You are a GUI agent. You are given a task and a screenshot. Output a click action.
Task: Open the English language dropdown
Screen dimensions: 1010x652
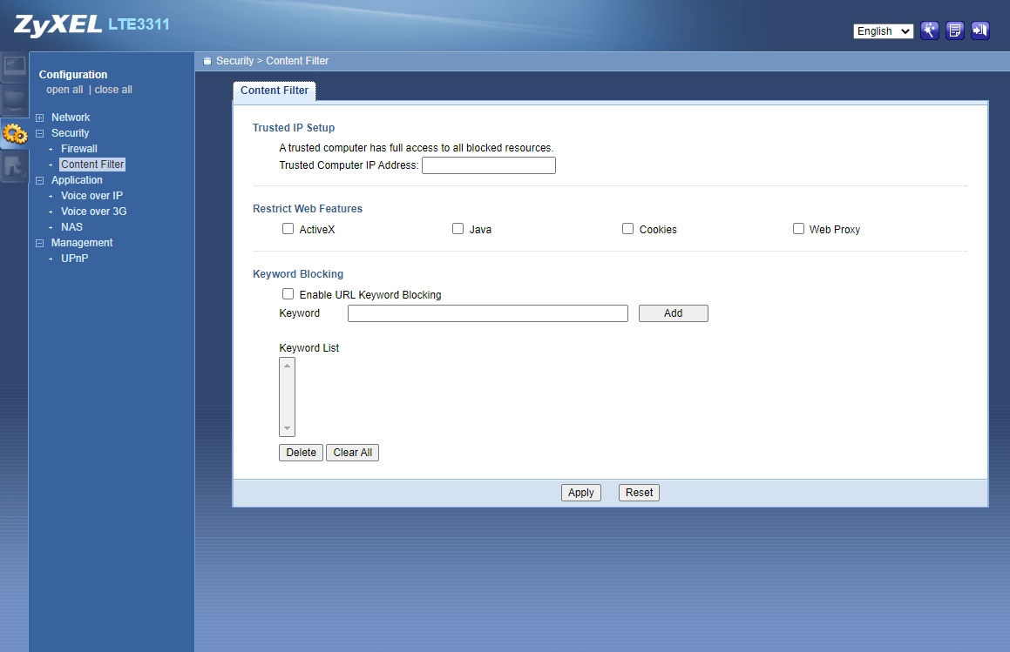tap(883, 31)
